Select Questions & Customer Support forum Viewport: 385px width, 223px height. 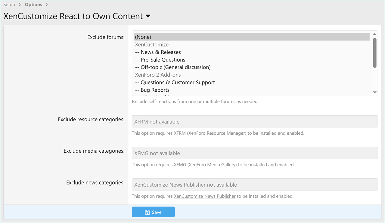pyautogui.click(x=252, y=82)
